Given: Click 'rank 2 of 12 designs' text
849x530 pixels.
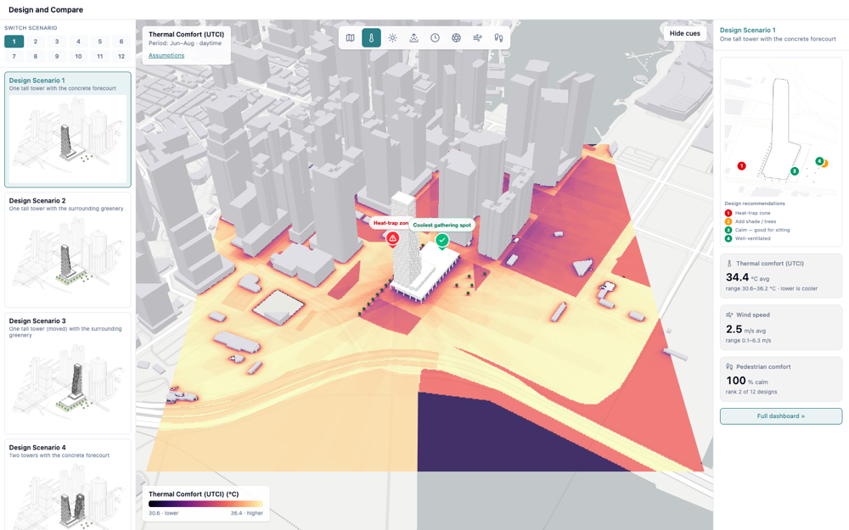Looking at the screenshot, I should click(751, 392).
